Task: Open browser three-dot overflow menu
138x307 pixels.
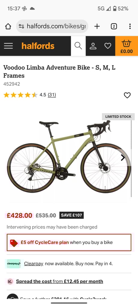Action: pos(130,26)
